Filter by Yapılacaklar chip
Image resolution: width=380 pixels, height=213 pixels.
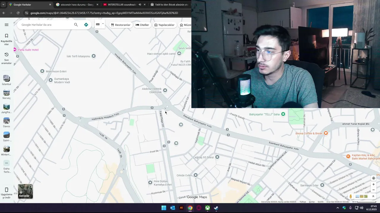164,25
